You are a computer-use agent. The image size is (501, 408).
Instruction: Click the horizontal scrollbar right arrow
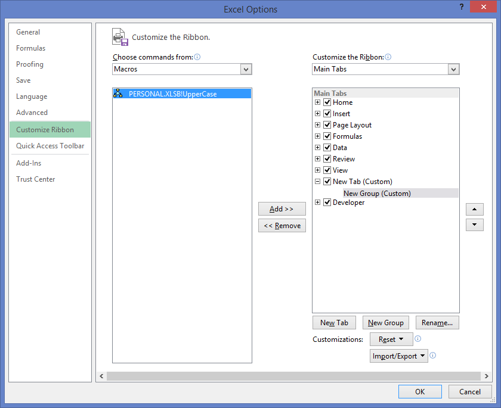pyautogui.click(x=486, y=376)
